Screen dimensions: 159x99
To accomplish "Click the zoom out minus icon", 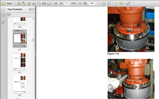I will 80,3.
